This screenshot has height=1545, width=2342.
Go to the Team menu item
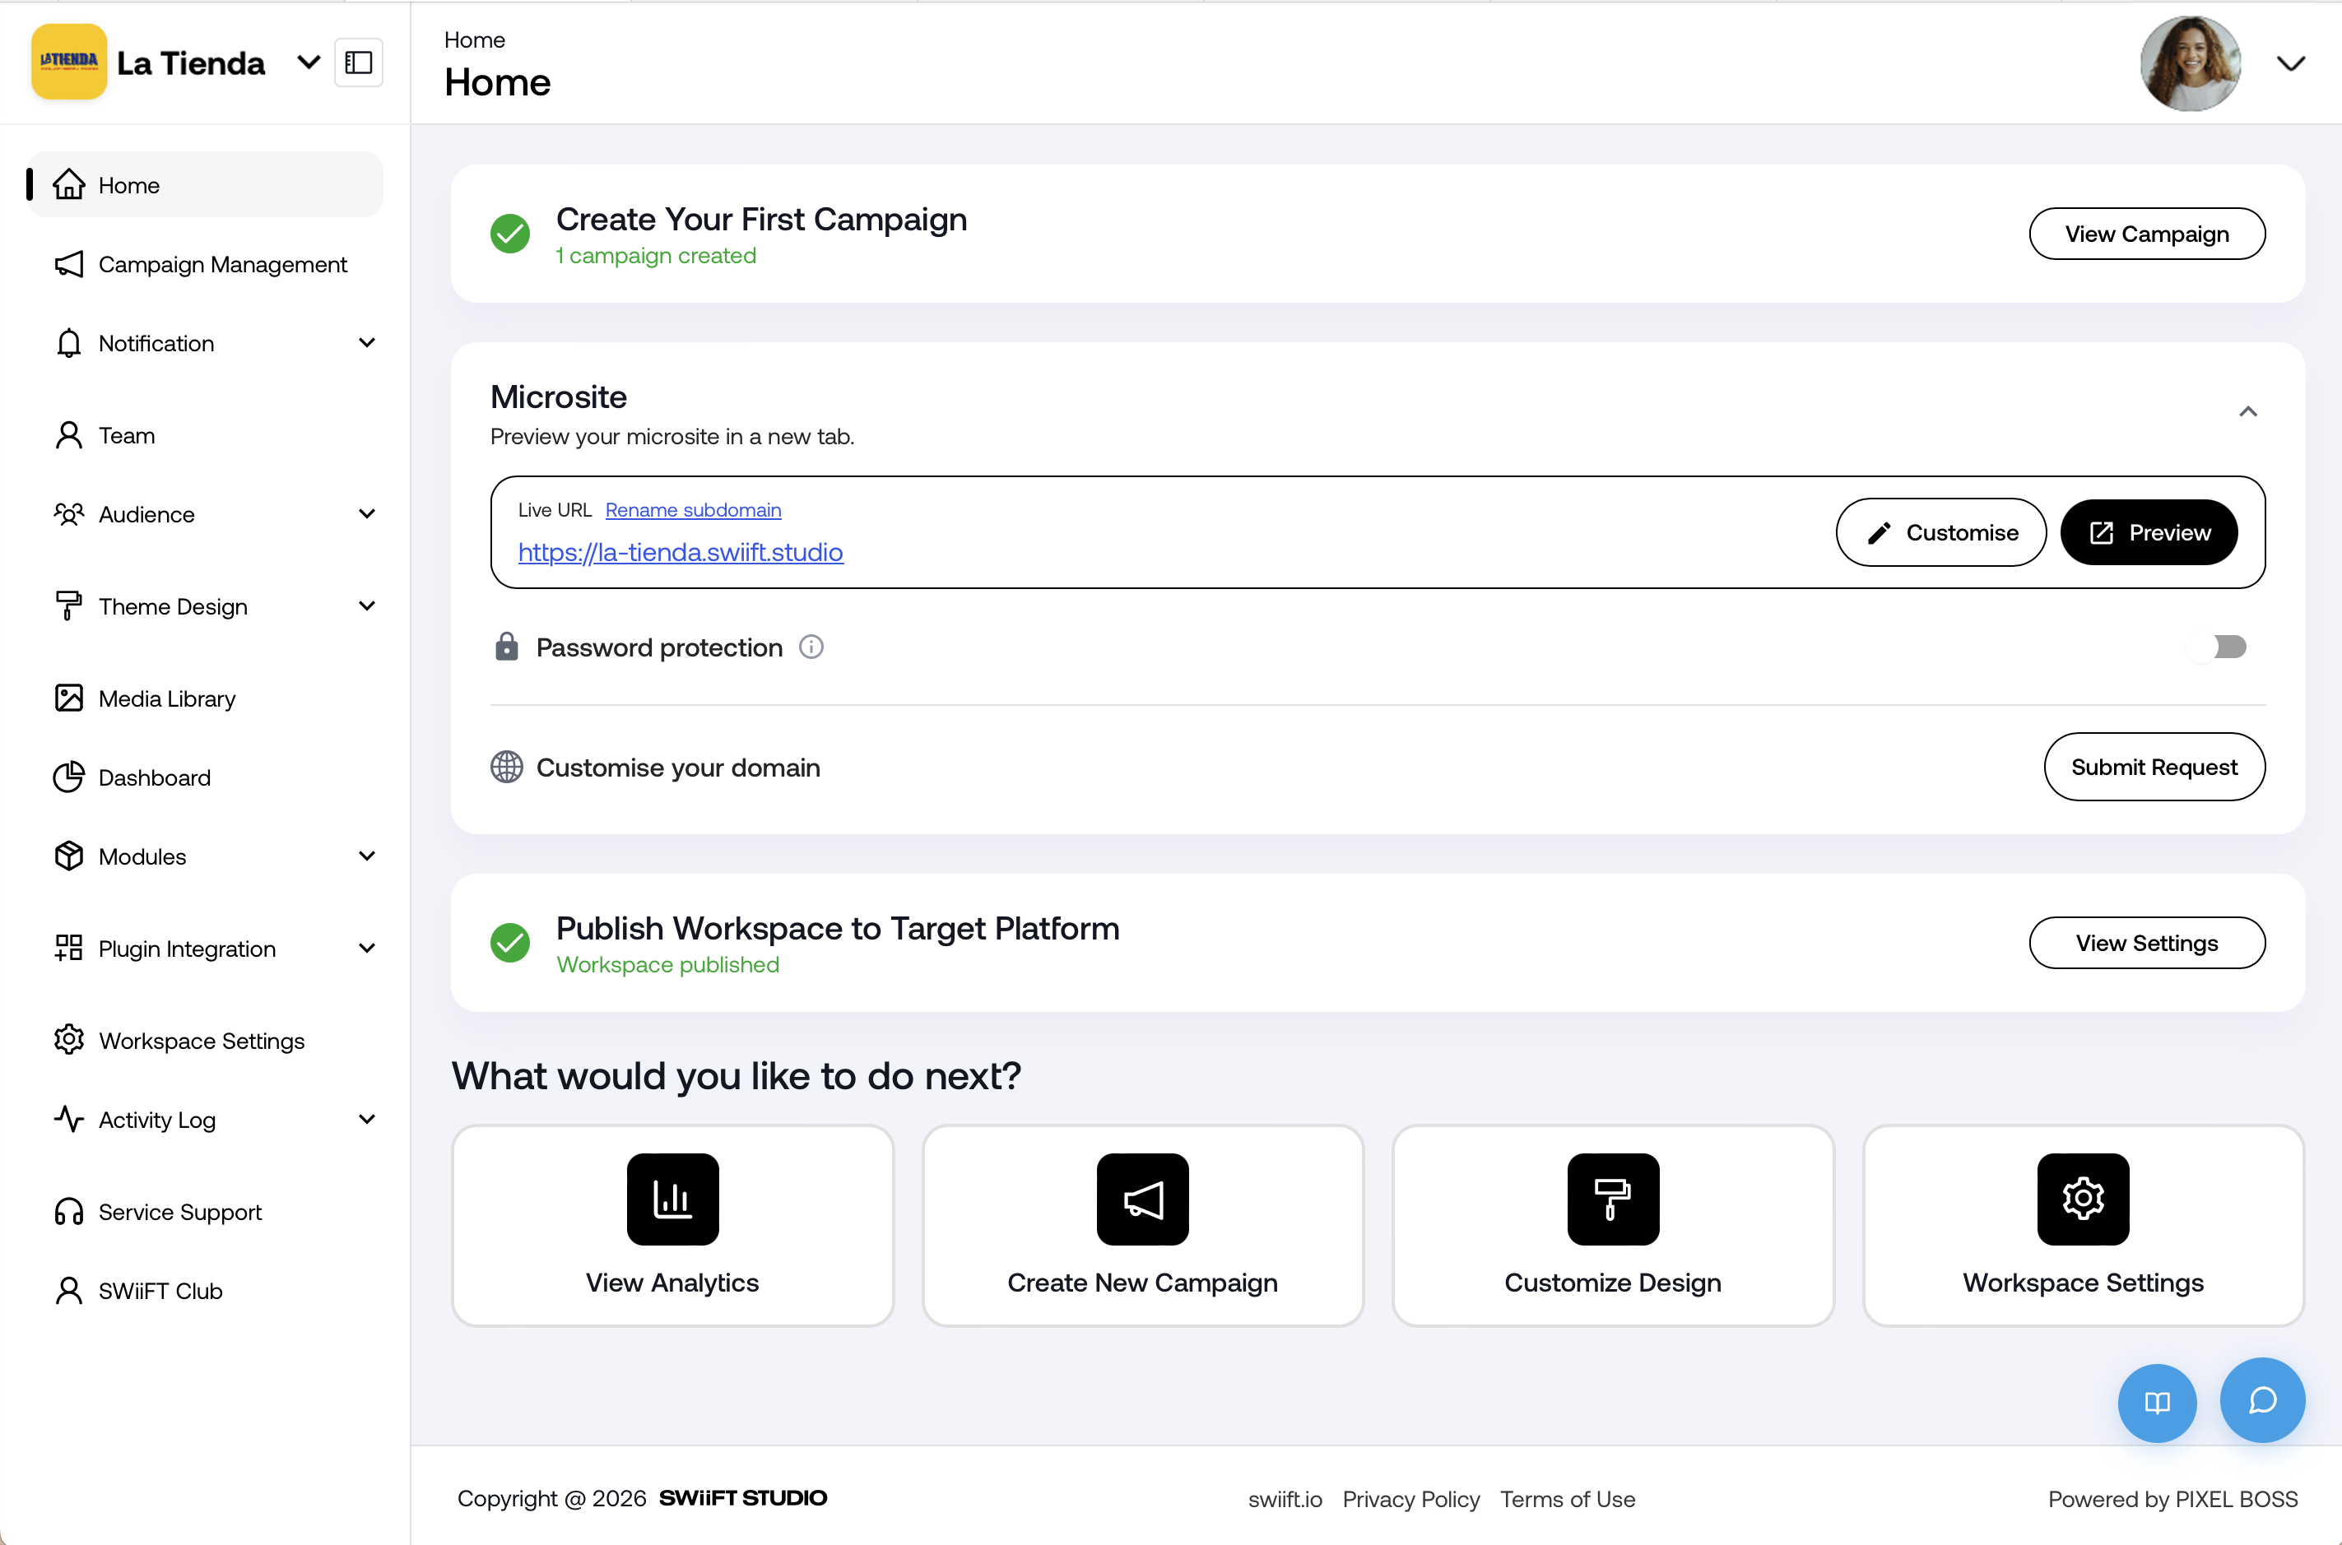click(x=204, y=434)
